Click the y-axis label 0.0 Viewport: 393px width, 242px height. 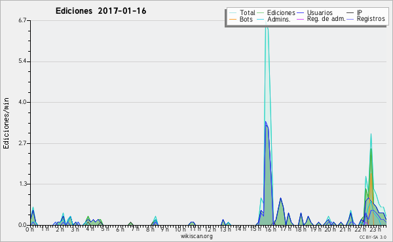(22, 225)
